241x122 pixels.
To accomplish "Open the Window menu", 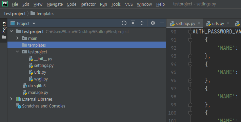I will point(144,4).
